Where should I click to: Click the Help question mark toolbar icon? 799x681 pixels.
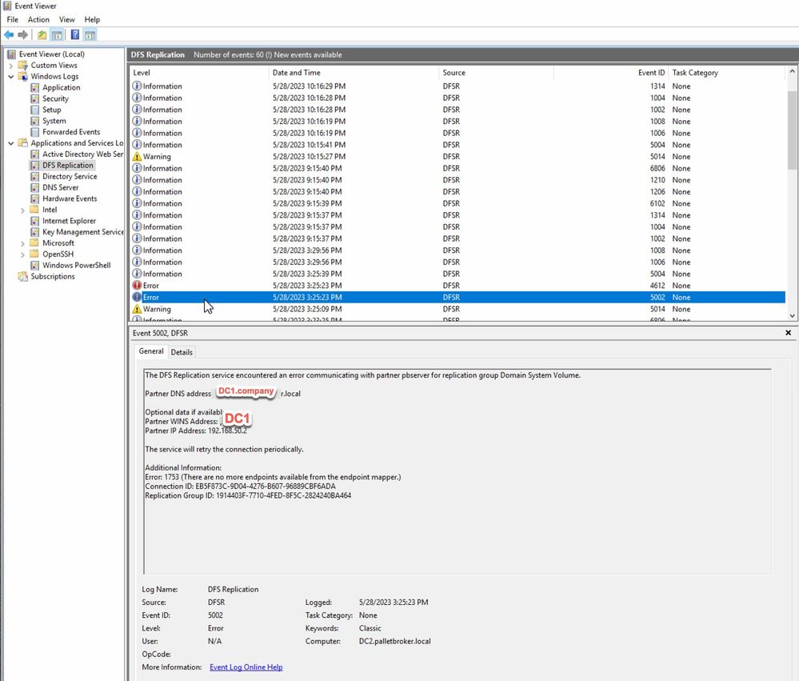[75, 34]
